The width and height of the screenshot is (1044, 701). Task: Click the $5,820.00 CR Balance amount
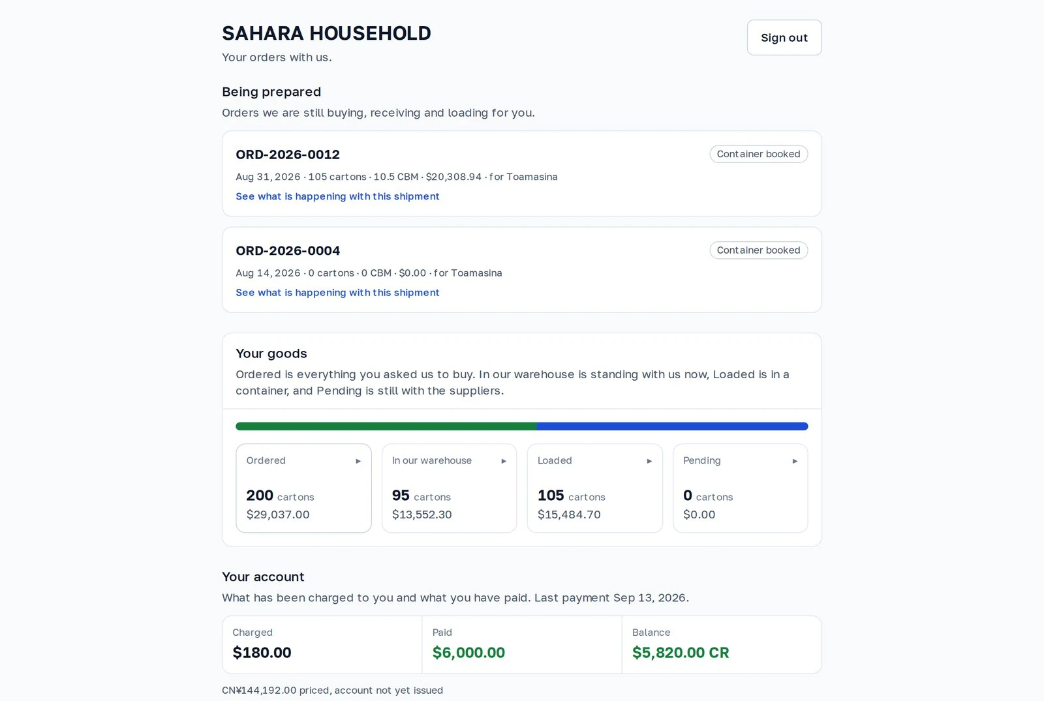click(x=681, y=653)
